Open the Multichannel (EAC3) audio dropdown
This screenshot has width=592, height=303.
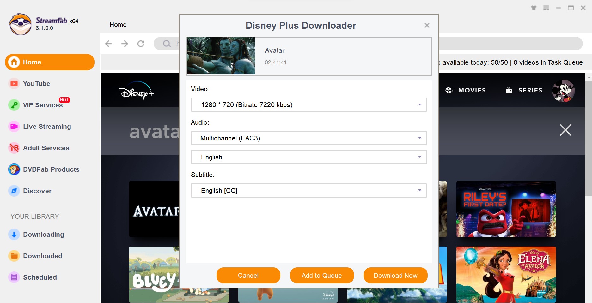309,138
